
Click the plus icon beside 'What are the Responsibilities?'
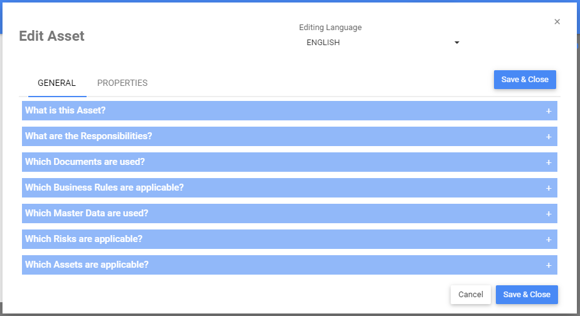[x=548, y=137]
